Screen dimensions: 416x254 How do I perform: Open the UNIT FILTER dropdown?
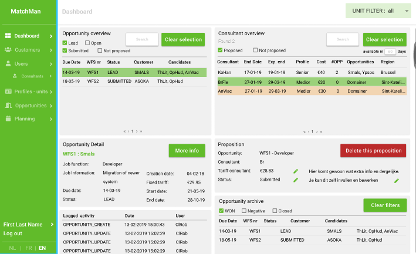click(x=378, y=11)
